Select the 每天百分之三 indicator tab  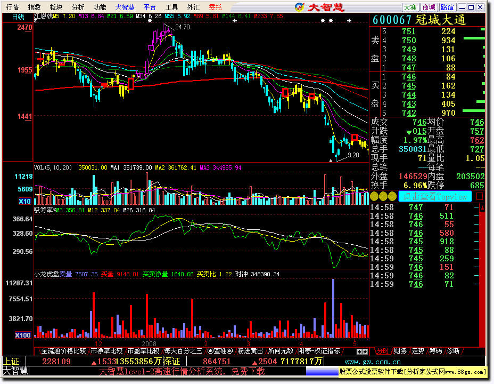[x=183, y=350]
